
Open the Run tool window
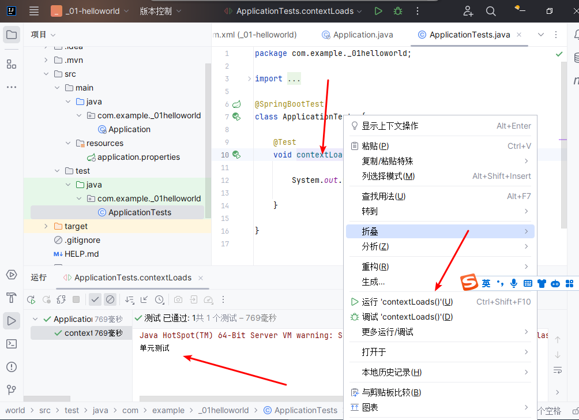pos(12,321)
